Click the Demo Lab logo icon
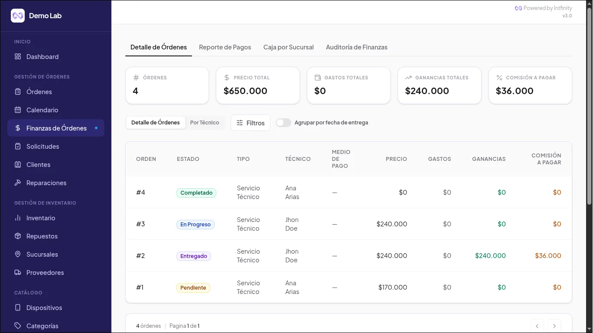Viewport: 593px width, 333px height. pos(18,16)
